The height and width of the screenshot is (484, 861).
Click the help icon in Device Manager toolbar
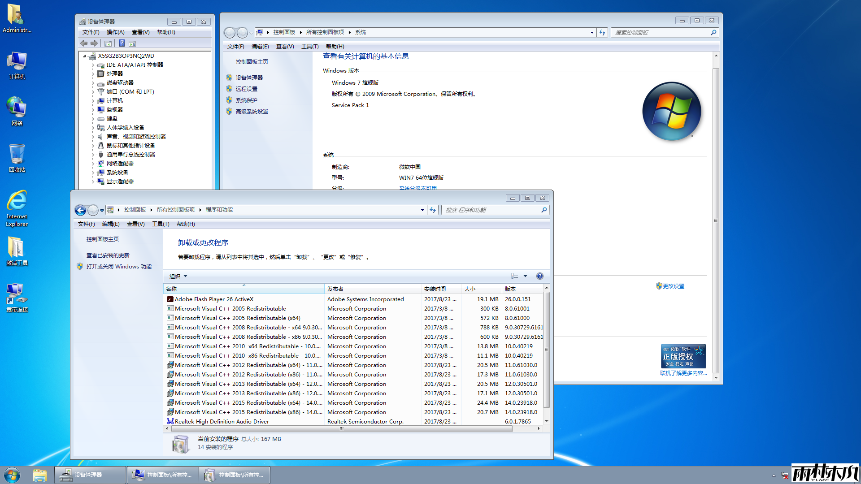[x=122, y=43]
